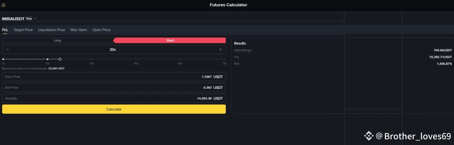Set leverage slider to 75x mark

pyautogui.click(x=225, y=59)
